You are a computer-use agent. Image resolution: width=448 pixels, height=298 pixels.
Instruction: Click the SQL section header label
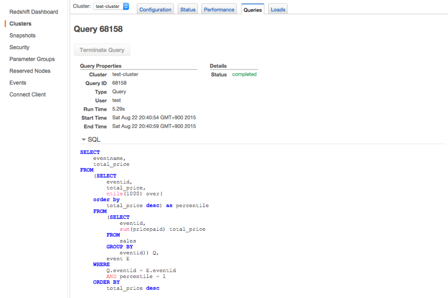point(94,140)
